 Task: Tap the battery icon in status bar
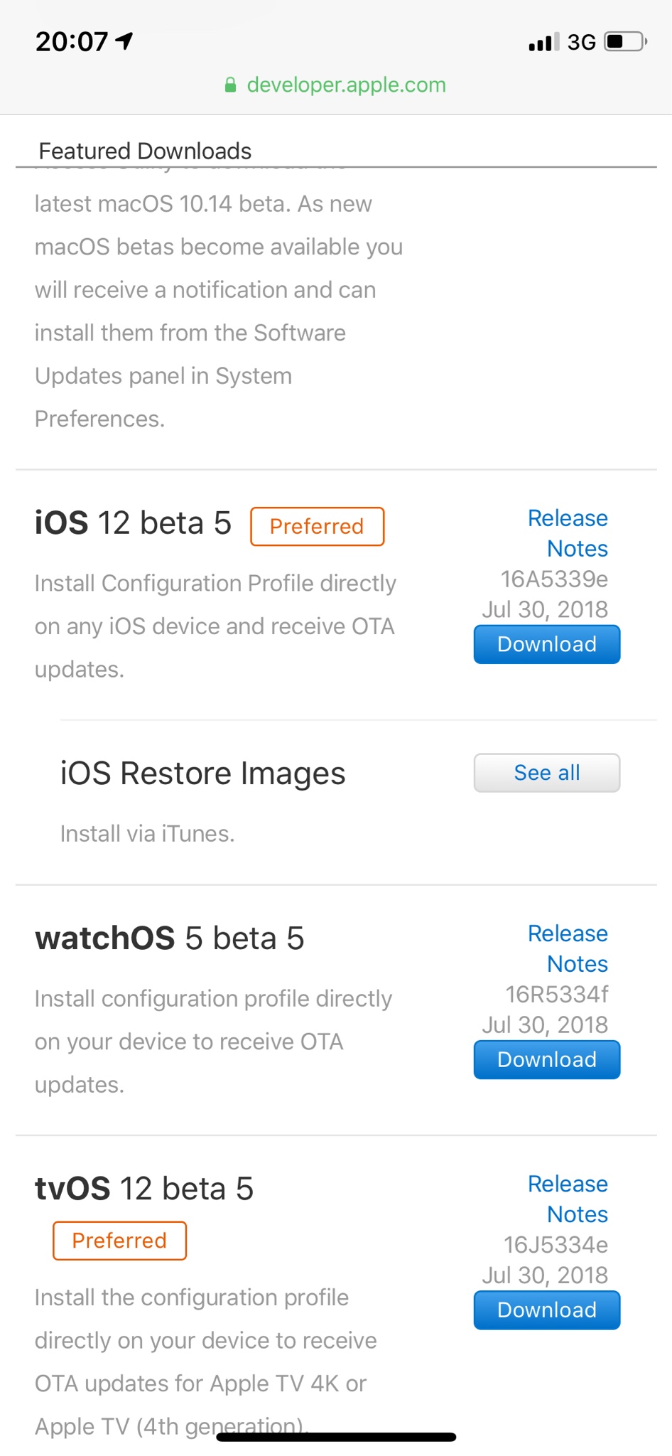(x=624, y=42)
